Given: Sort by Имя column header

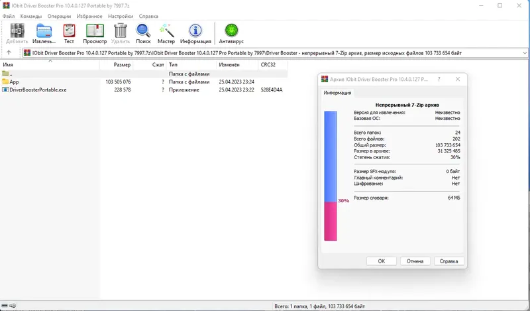Looking at the screenshot, I should pos(50,64).
